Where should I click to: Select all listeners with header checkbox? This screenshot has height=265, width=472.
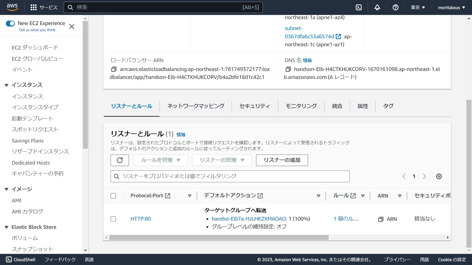click(113, 196)
